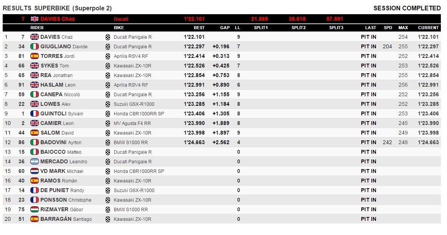Select the UK flag next to SYKES Tom
The image size is (447, 235).
pos(35,66)
